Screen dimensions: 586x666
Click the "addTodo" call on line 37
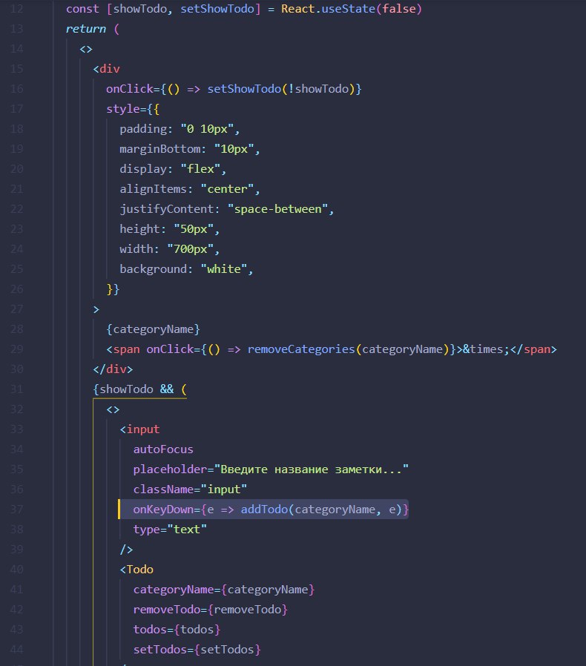264,510
